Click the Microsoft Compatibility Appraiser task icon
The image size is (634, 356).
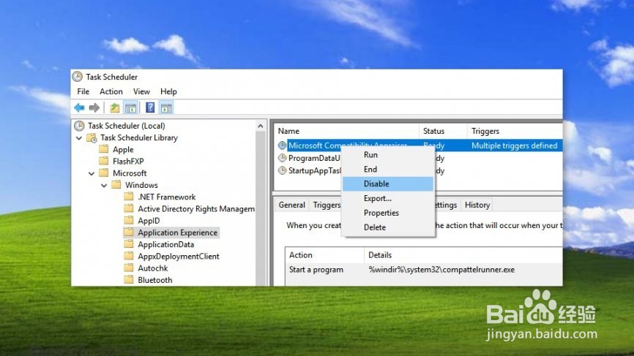click(x=283, y=145)
